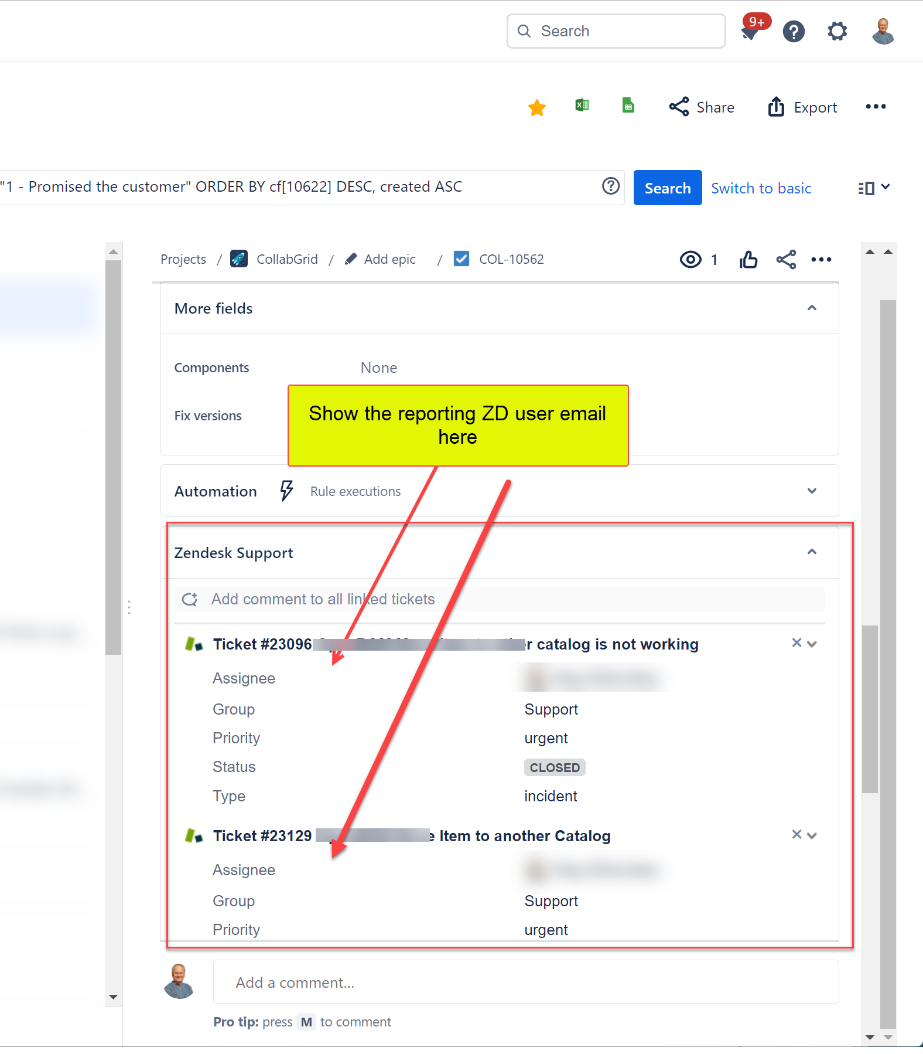Viewport: 923px width, 1054px height.
Task: Click the issue list scrollbar down arrow
Action: [x=114, y=997]
